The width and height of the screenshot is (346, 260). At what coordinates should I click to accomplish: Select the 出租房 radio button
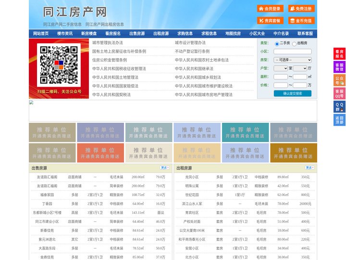[x=294, y=44]
